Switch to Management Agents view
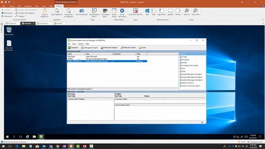 coord(89,48)
